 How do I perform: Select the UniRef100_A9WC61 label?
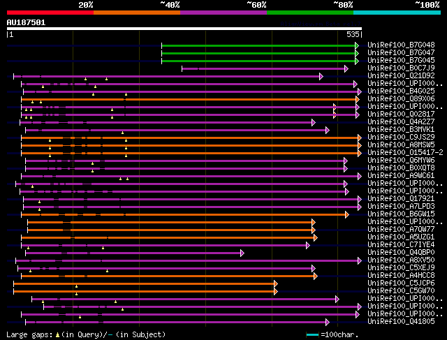point(401,176)
